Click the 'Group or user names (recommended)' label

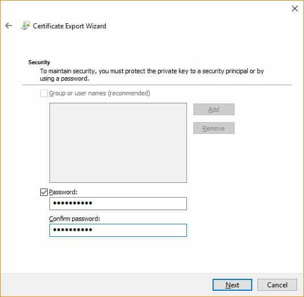[99, 93]
